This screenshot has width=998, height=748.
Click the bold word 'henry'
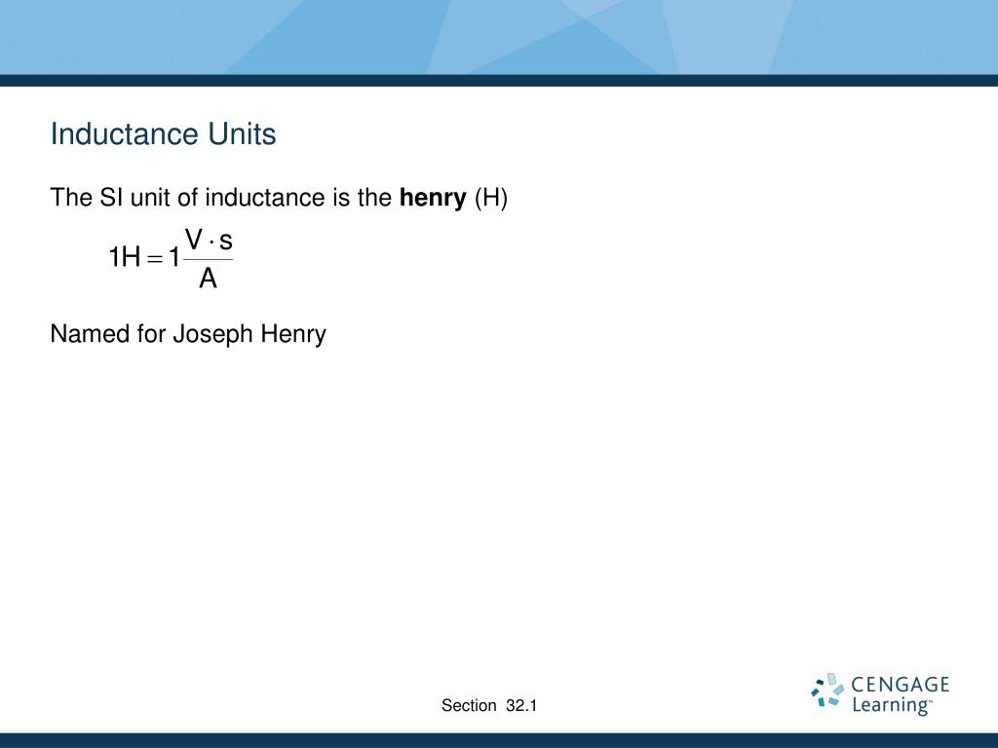[x=433, y=198]
